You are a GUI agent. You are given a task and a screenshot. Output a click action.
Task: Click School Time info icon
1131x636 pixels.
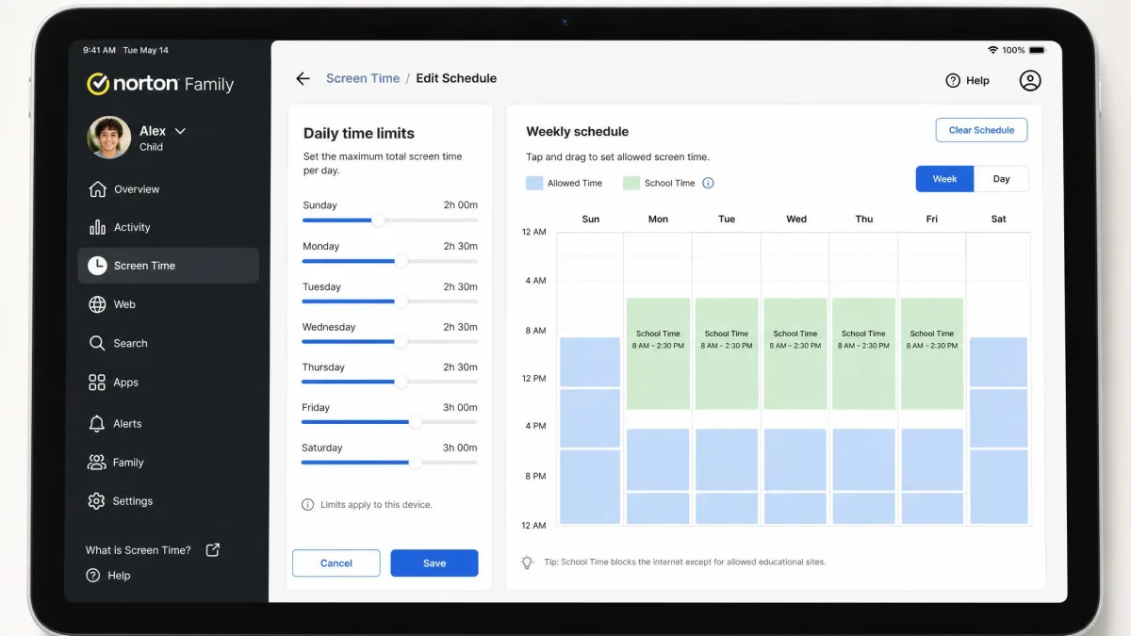pos(708,183)
